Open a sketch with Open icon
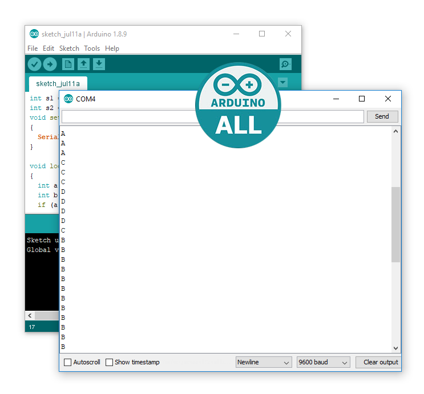The height and width of the screenshot is (394, 424). pyautogui.click(x=83, y=64)
